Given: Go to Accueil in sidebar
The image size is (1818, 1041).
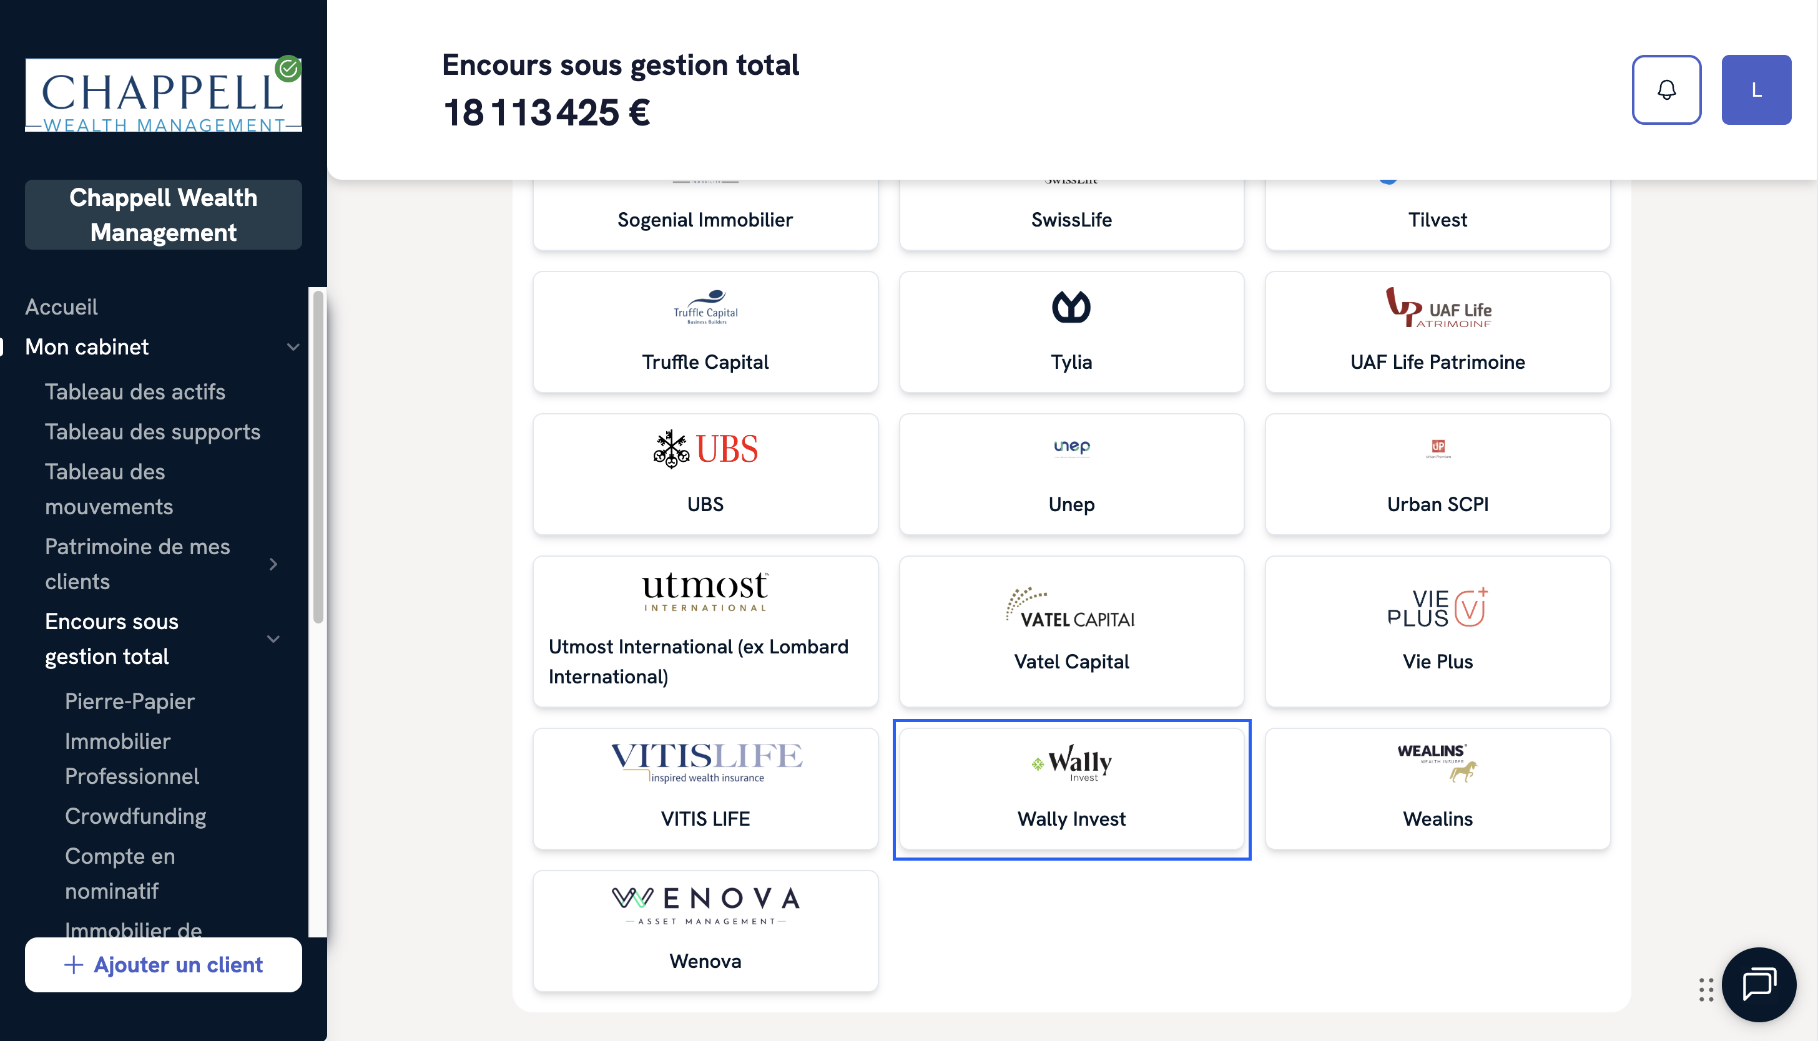Looking at the screenshot, I should [62, 308].
